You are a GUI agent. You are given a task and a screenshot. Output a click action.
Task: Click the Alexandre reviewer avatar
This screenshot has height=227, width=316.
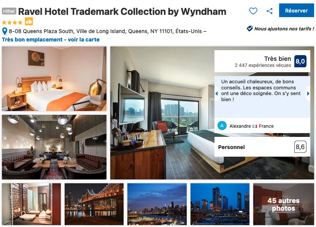pos(222,126)
